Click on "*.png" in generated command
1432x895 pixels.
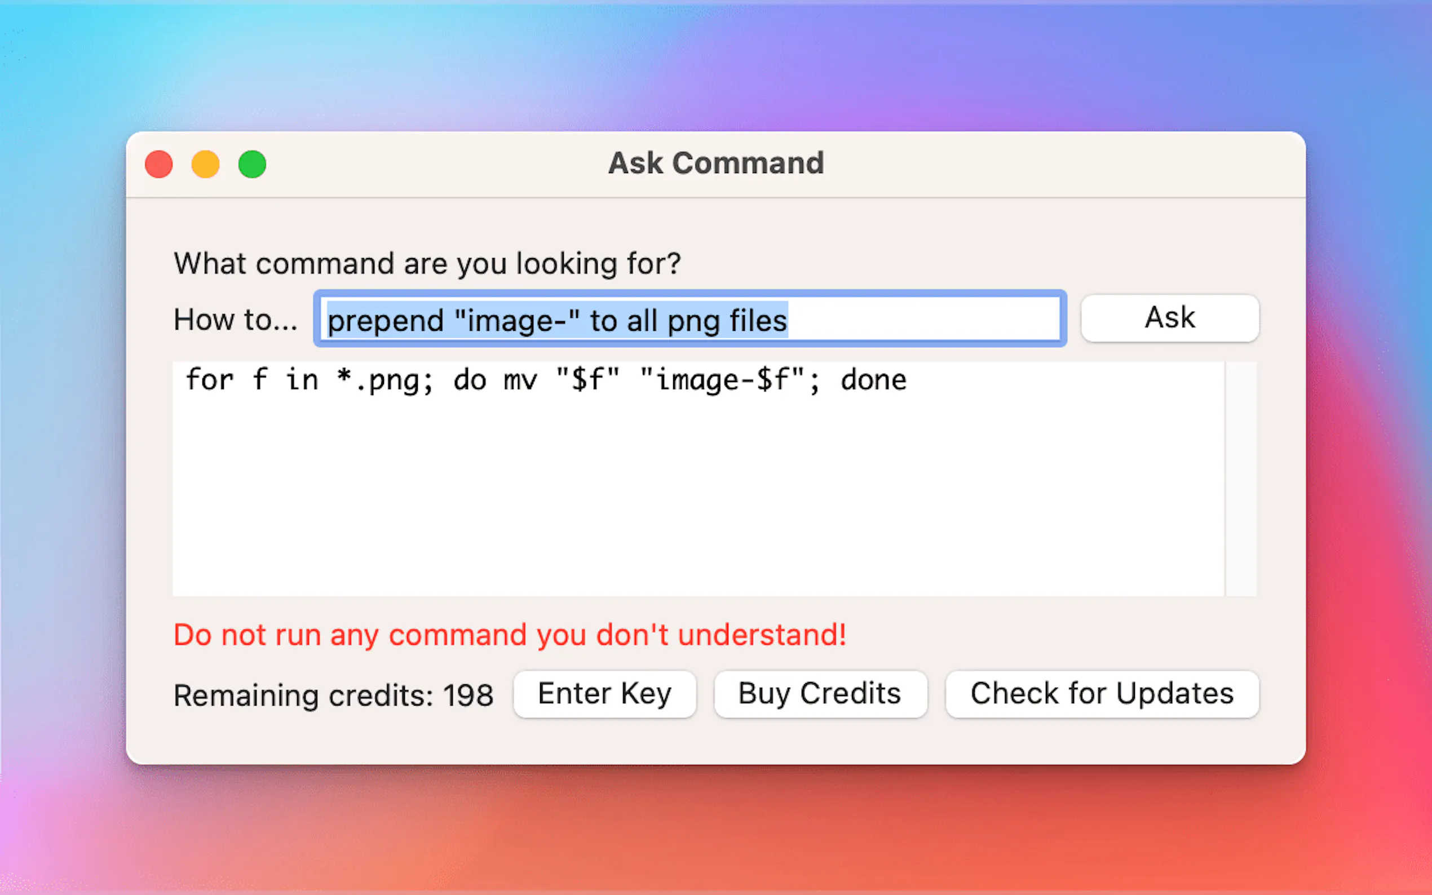(x=383, y=380)
